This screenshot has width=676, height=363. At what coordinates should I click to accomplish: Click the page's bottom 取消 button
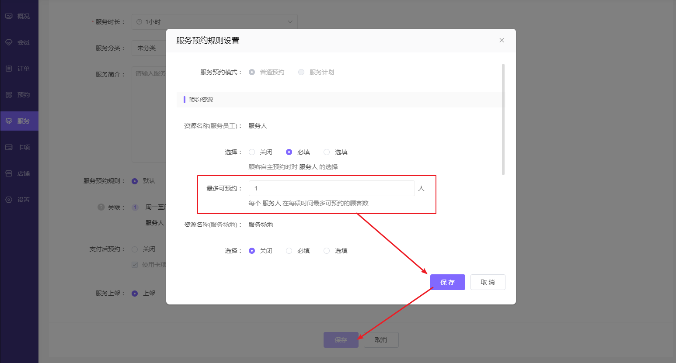click(x=381, y=340)
